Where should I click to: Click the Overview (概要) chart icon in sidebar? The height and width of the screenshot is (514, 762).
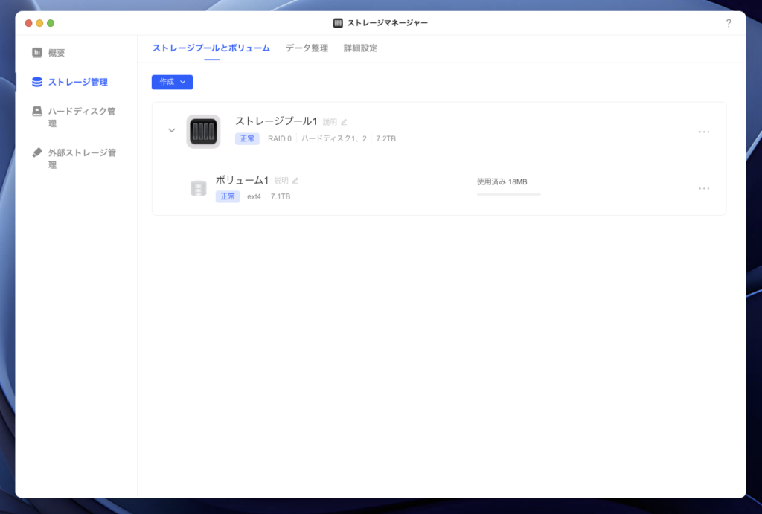point(37,53)
